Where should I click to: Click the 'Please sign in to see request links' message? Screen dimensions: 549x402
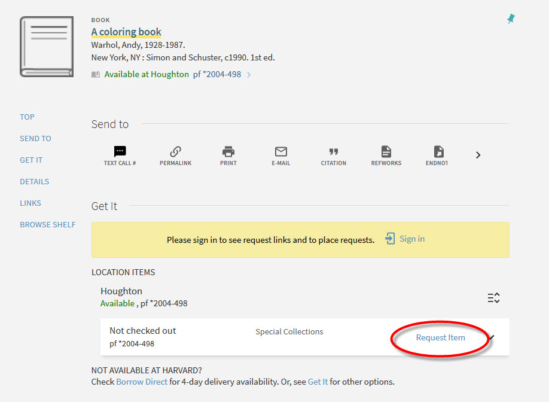coord(271,240)
